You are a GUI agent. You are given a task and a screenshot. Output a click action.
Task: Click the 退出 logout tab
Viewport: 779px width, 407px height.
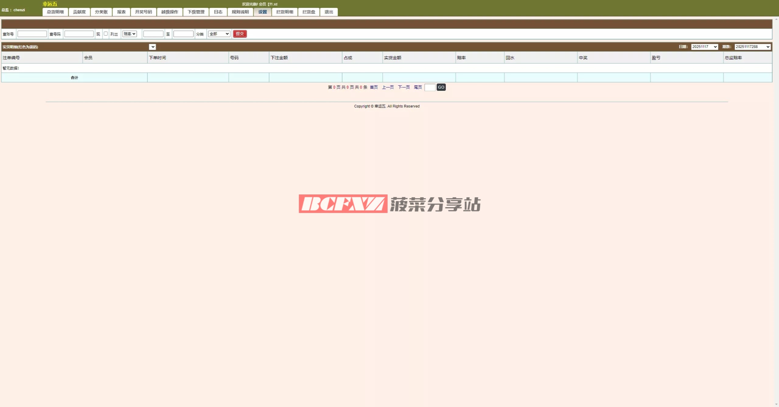point(329,12)
